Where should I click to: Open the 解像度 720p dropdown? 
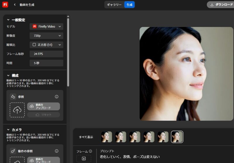[47, 36]
